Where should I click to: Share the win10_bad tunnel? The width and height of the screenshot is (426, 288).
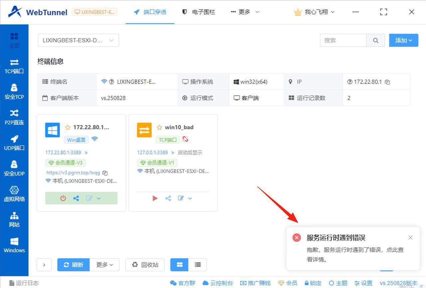tap(168, 198)
